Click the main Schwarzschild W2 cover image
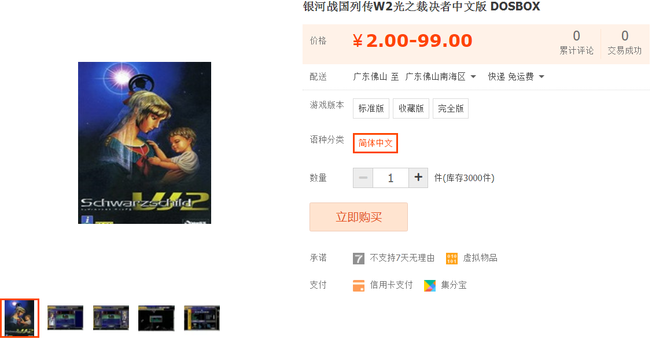 pos(145,143)
